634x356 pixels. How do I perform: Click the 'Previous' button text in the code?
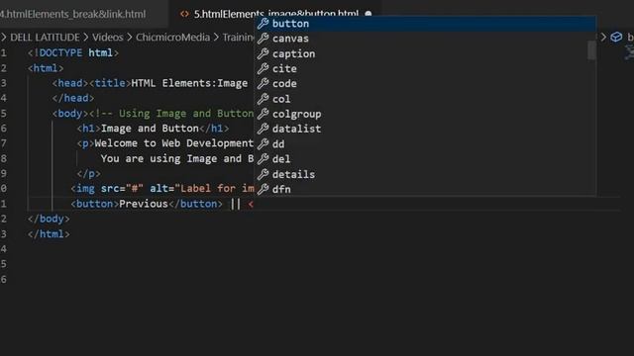pos(143,204)
